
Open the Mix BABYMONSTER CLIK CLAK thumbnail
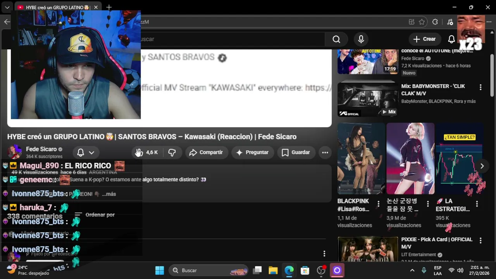point(367,99)
